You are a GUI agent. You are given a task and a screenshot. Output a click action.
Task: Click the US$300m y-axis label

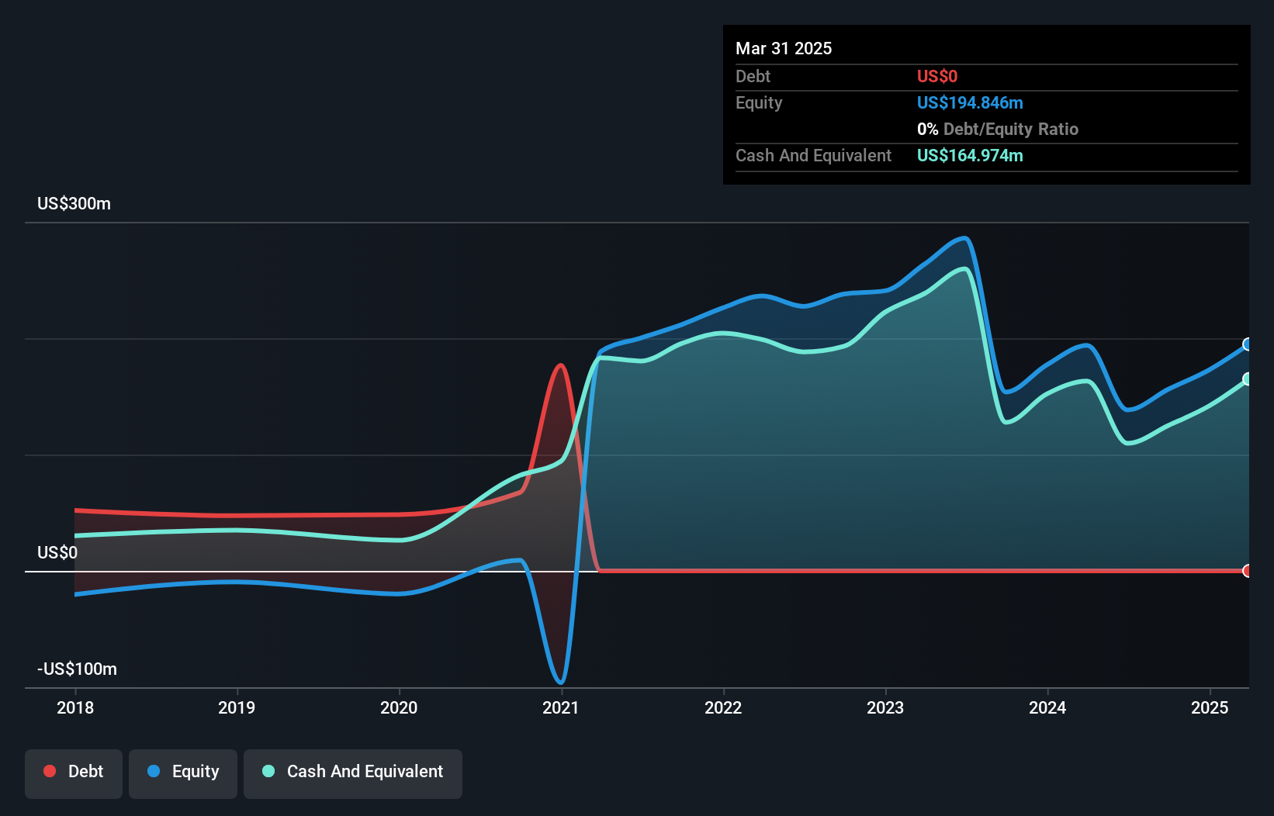point(74,204)
